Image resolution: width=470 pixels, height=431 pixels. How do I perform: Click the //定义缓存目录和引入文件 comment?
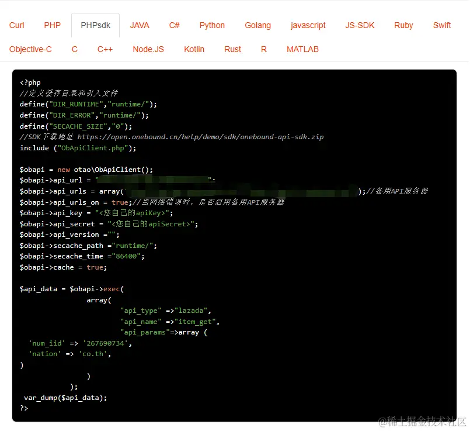pos(69,94)
